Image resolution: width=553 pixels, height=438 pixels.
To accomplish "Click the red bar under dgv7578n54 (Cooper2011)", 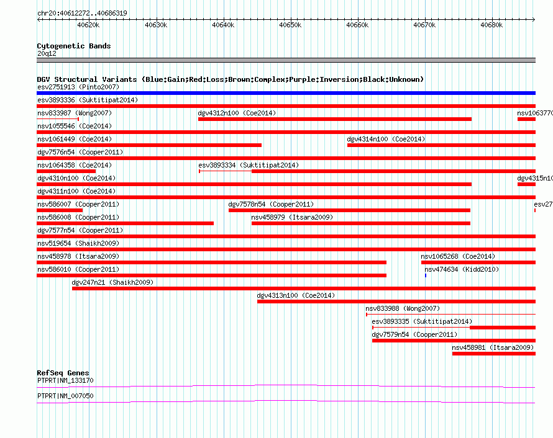I will [x=349, y=210].
